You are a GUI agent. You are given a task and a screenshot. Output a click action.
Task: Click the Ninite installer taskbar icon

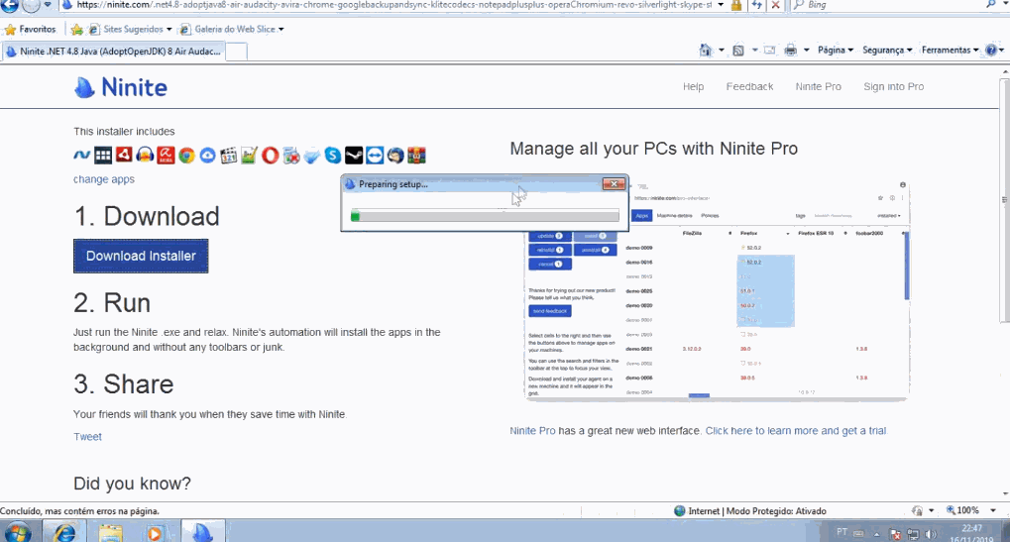click(x=202, y=532)
